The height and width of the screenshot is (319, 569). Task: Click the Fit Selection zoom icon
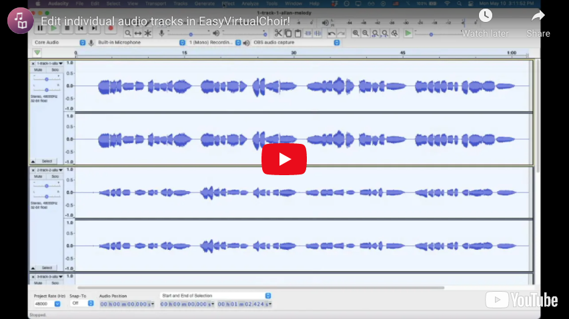pos(376,33)
